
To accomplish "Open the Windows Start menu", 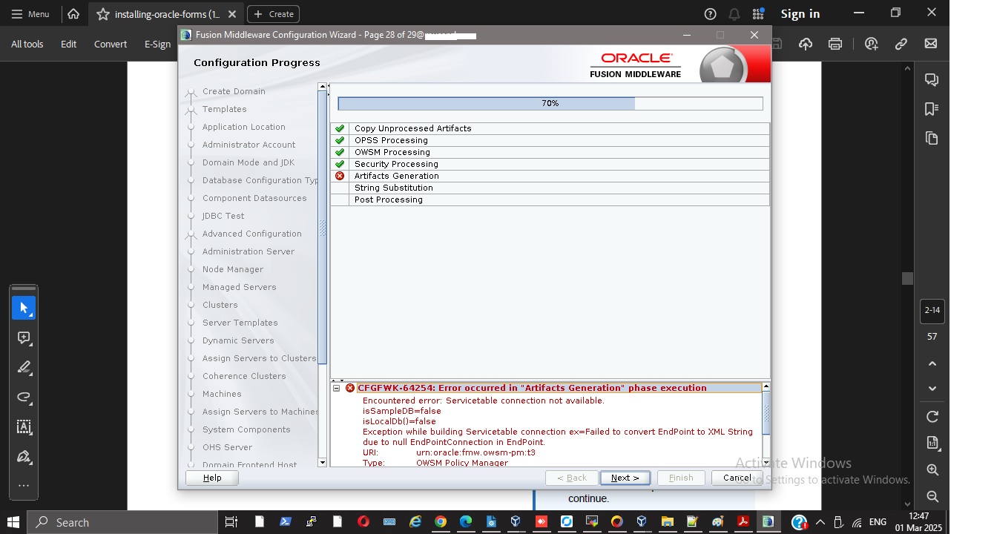I will coord(13,522).
